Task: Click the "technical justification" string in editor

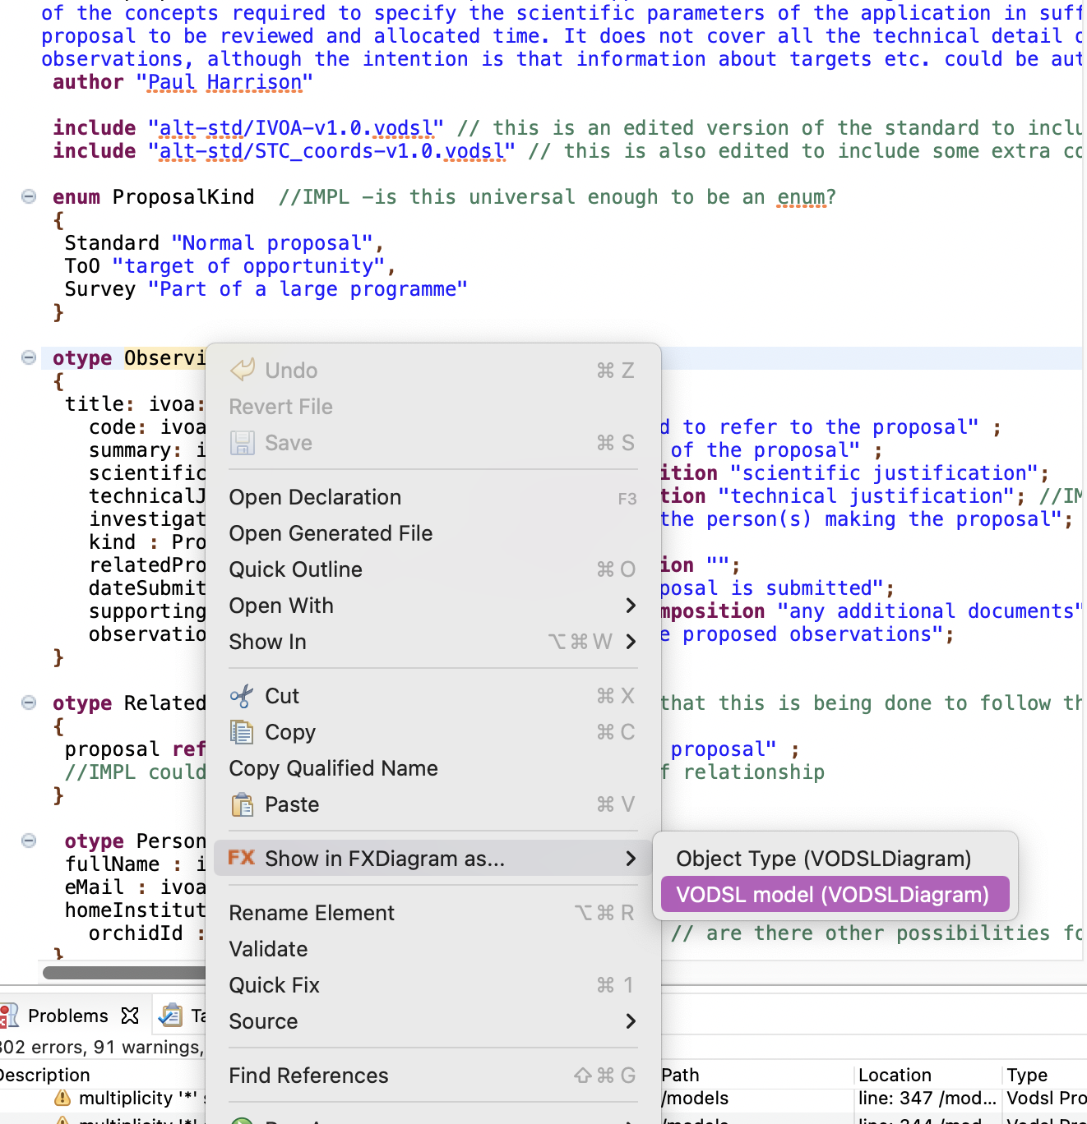Action: tap(867, 496)
